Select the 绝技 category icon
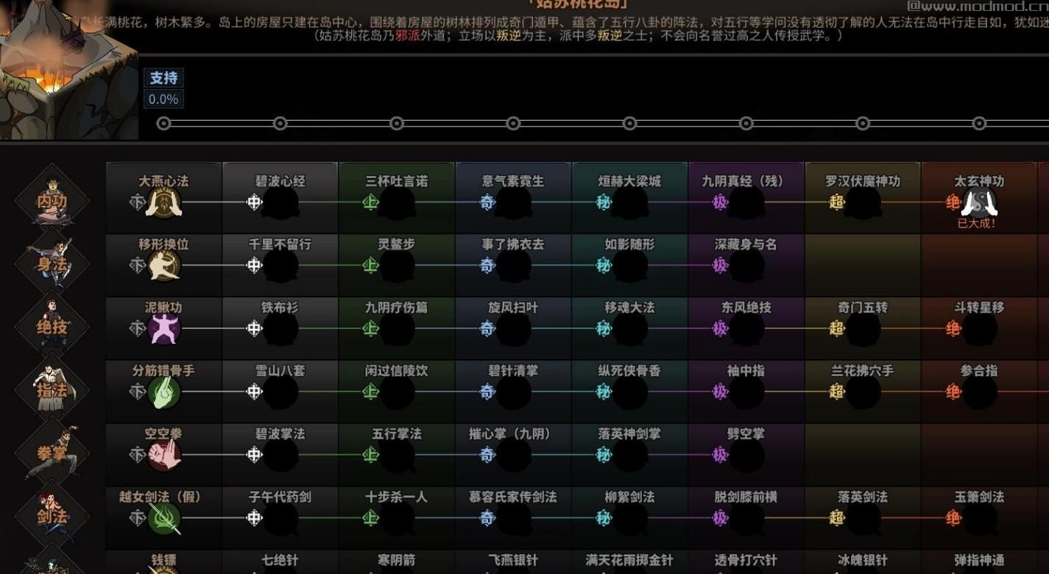 pos(52,326)
